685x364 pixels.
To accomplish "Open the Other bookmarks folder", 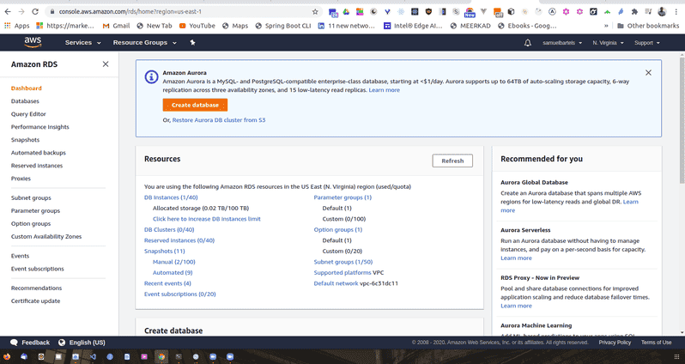I will (x=648, y=26).
